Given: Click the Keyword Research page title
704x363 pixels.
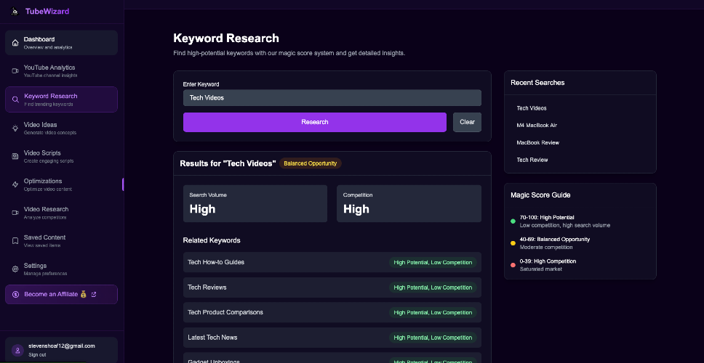Looking at the screenshot, I should point(226,38).
